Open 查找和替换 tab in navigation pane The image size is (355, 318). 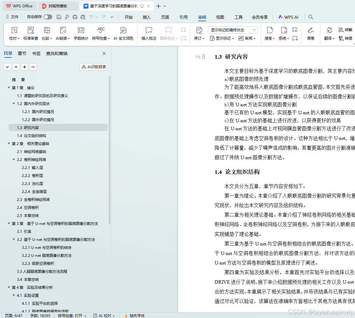pos(57,53)
